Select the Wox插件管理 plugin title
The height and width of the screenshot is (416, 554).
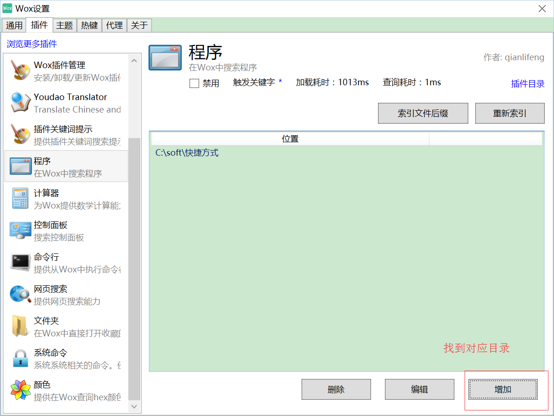coord(59,65)
